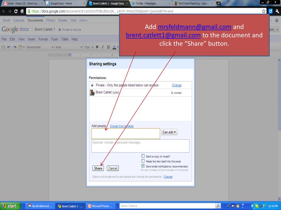Open Gmail link in Google bar

point(6,20)
